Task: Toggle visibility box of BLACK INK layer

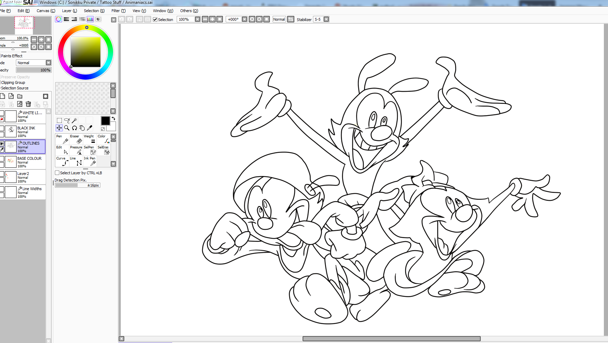Action: click(x=2, y=128)
